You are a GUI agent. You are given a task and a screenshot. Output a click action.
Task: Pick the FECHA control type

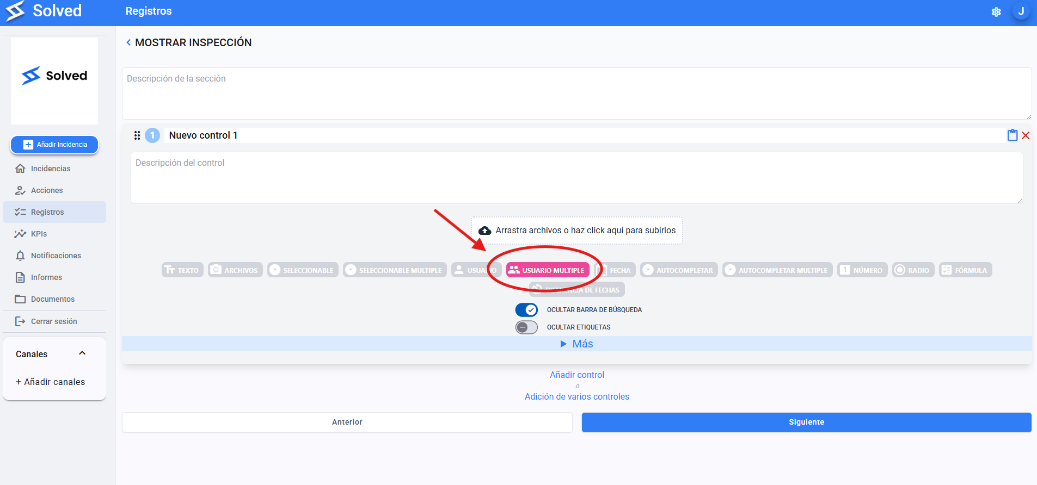[x=615, y=270]
